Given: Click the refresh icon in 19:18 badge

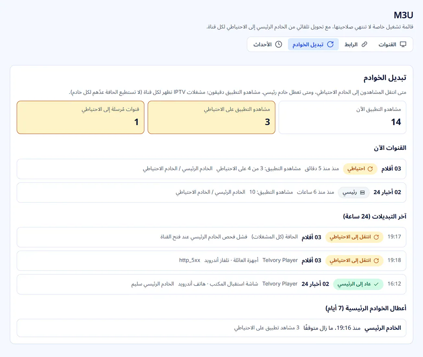Looking at the screenshot, I should pyautogui.click(x=376, y=261).
